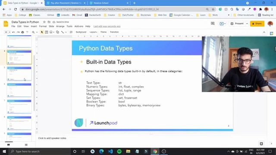Image resolution: width=276 pixels, height=155 pixels.
Task: Click the Add comment toolbar icon
Action: click(71, 32)
